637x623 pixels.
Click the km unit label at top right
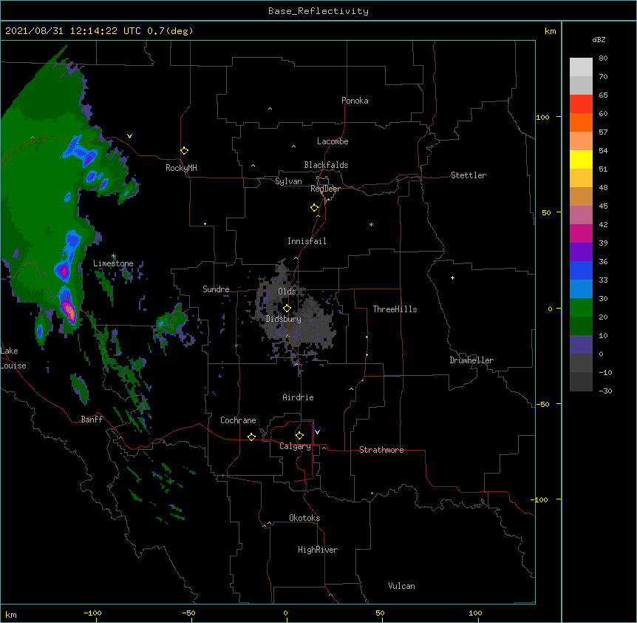551,31
